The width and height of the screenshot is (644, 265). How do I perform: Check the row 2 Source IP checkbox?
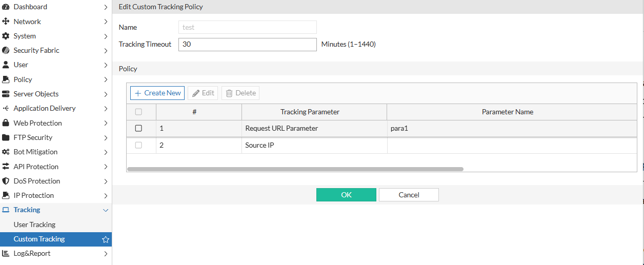138,146
